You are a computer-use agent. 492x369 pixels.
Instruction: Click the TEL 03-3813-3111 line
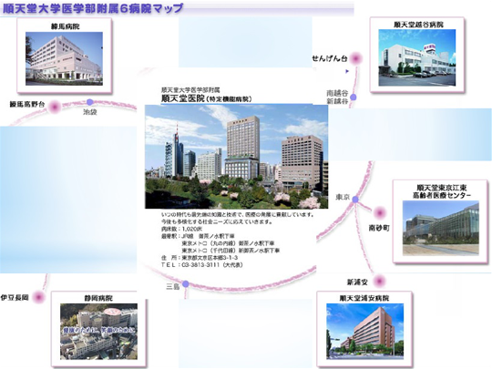click(202, 265)
